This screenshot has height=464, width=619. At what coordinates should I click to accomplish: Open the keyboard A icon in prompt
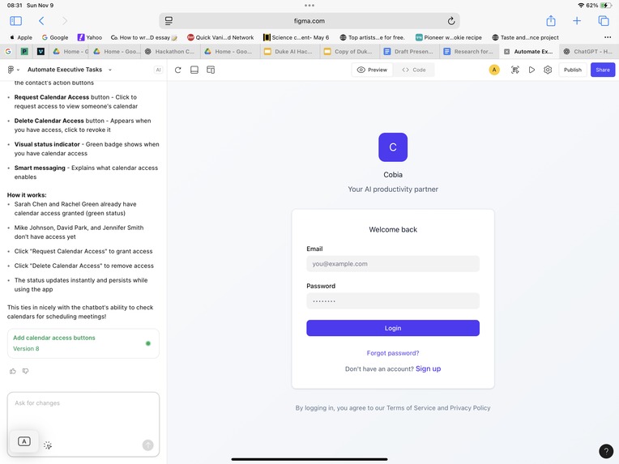(24, 441)
